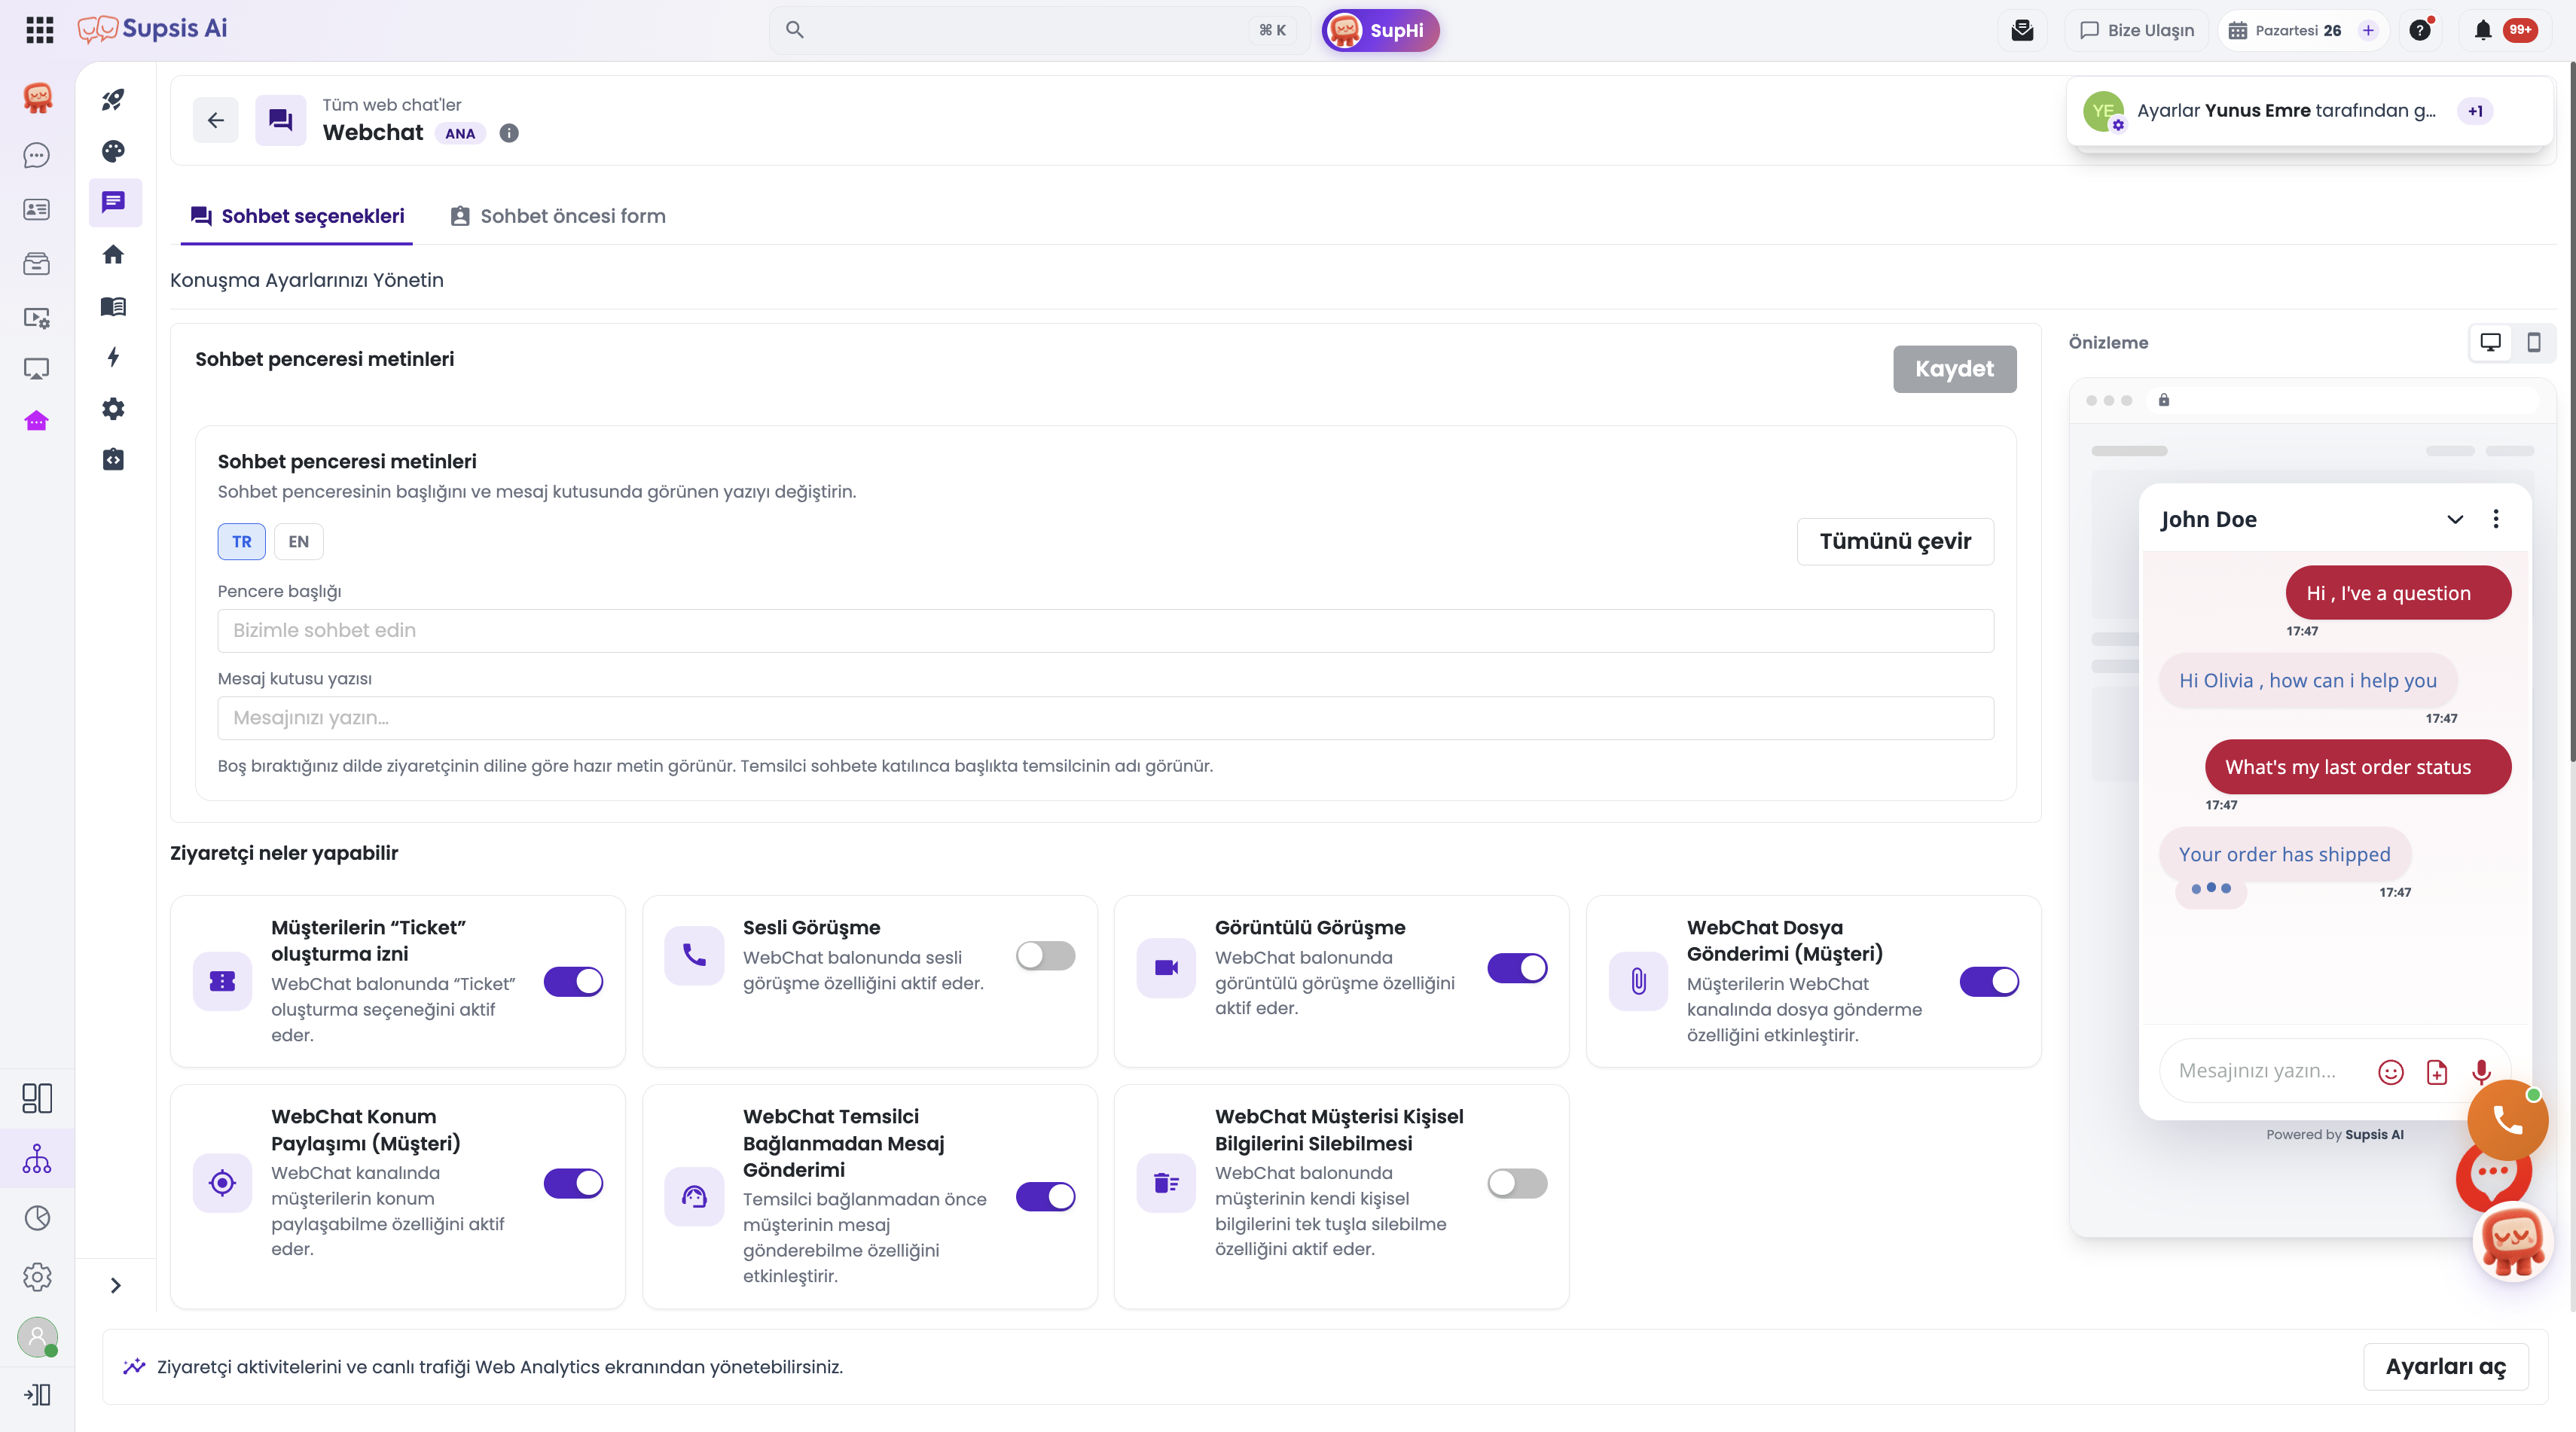Open three-dot menu in chat preview
Image resolution: width=2576 pixels, height=1432 pixels.
[x=2497, y=519]
